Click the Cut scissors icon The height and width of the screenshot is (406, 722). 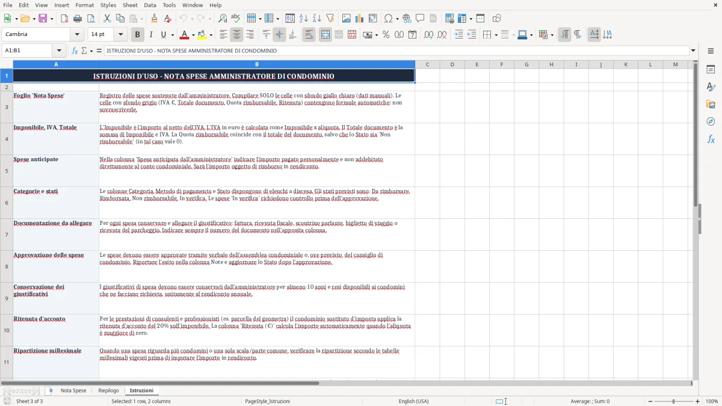point(107,19)
